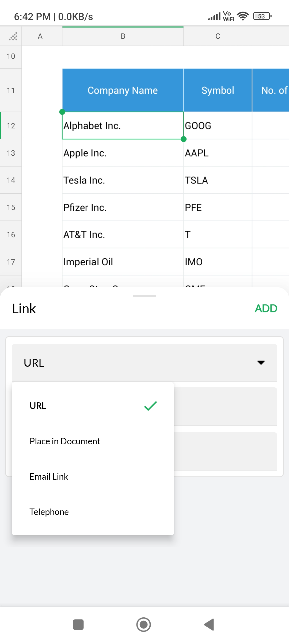Select column C header

coord(218,36)
